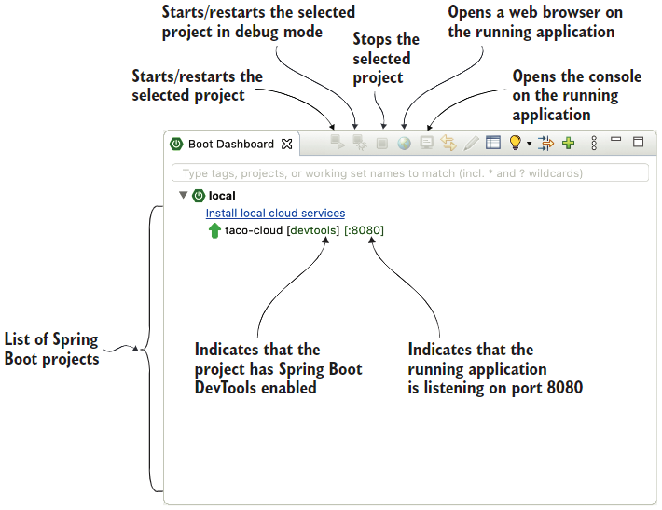662x510 pixels.
Task: Open the three-dot view menu
Action: [x=594, y=144]
